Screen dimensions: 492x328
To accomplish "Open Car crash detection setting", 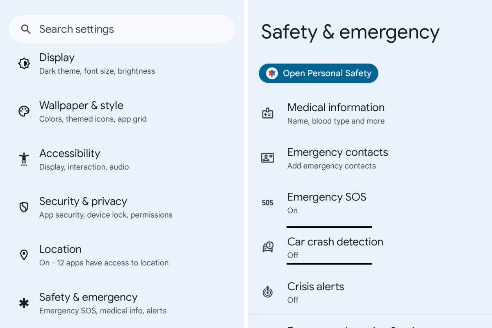I will [369, 248].
